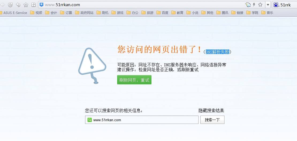The height and width of the screenshot is (141, 297).
Task: Open the 学院 bookmark folder
Action: click(x=252, y=13)
